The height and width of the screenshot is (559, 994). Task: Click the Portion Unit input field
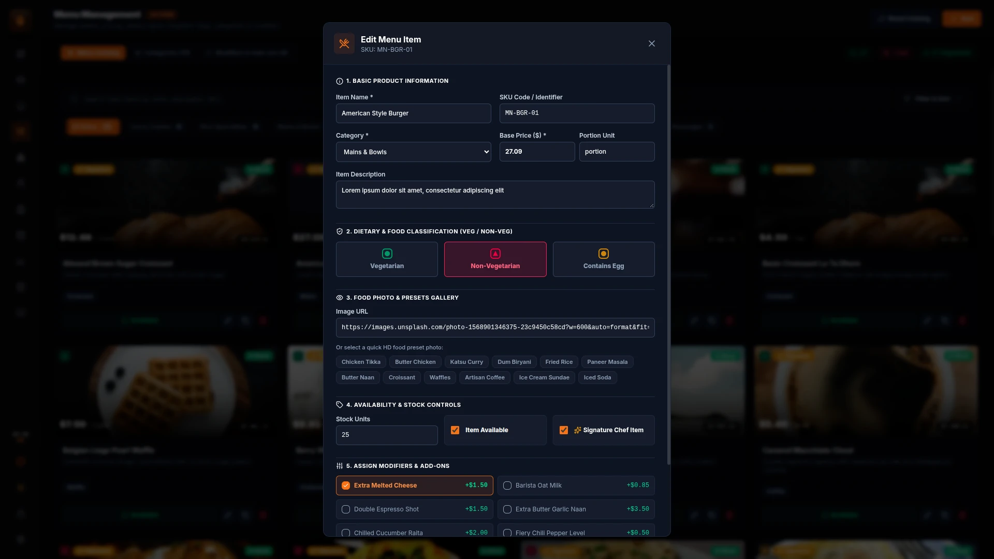617,152
